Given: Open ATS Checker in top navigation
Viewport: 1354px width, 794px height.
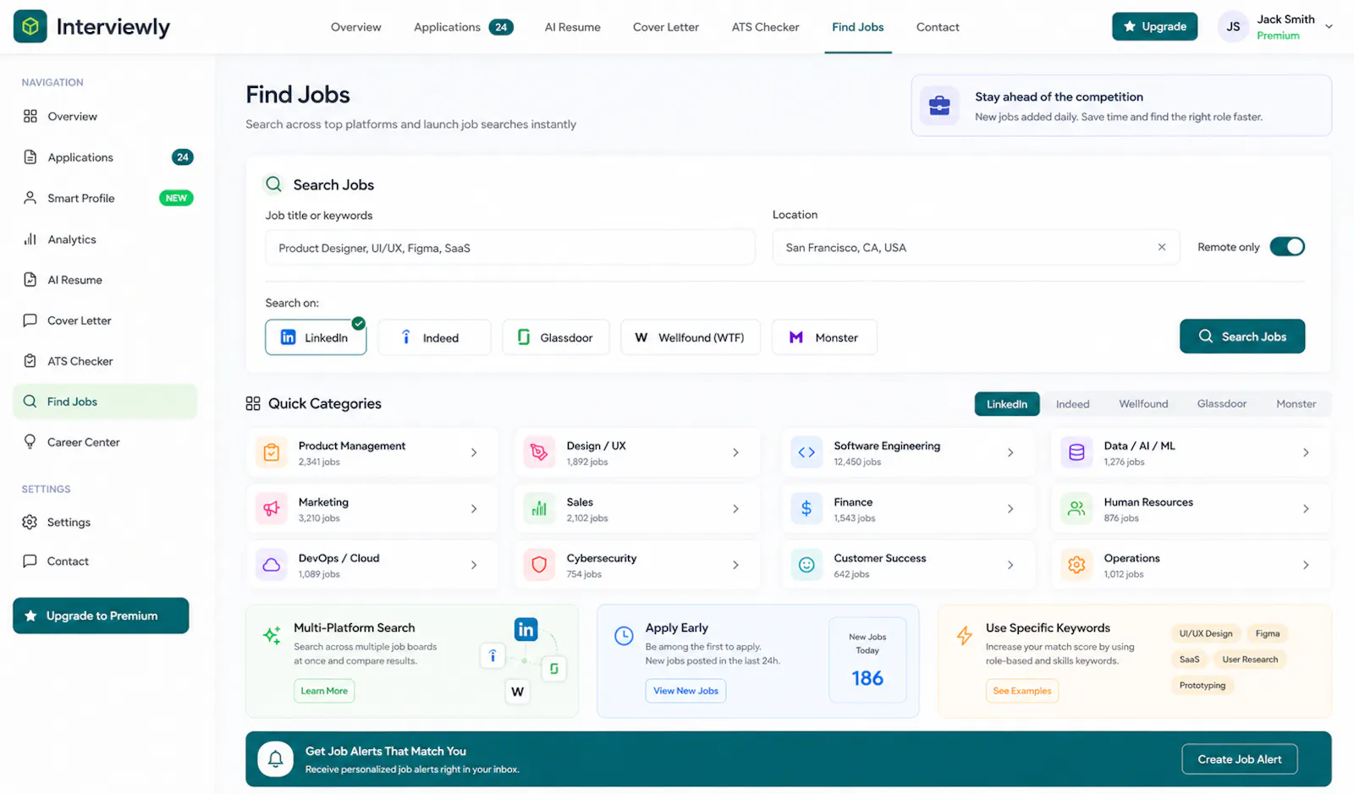Looking at the screenshot, I should coord(765,27).
